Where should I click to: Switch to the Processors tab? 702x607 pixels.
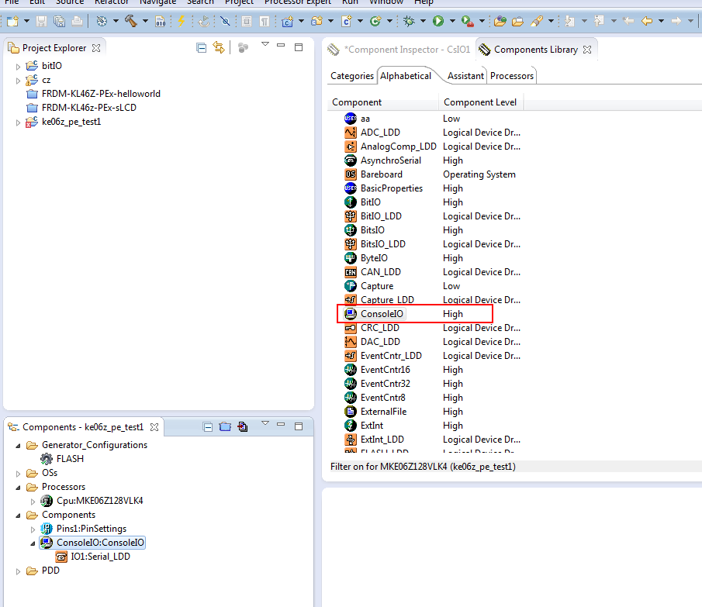point(512,76)
